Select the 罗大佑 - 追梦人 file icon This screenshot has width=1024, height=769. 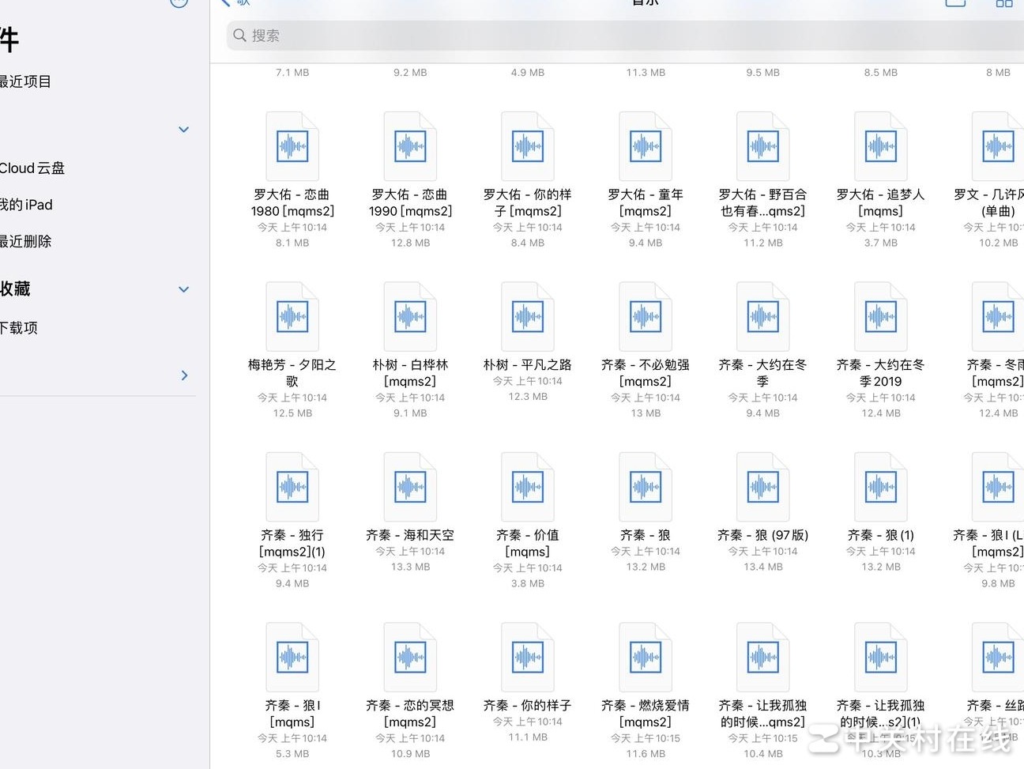pos(879,145)
